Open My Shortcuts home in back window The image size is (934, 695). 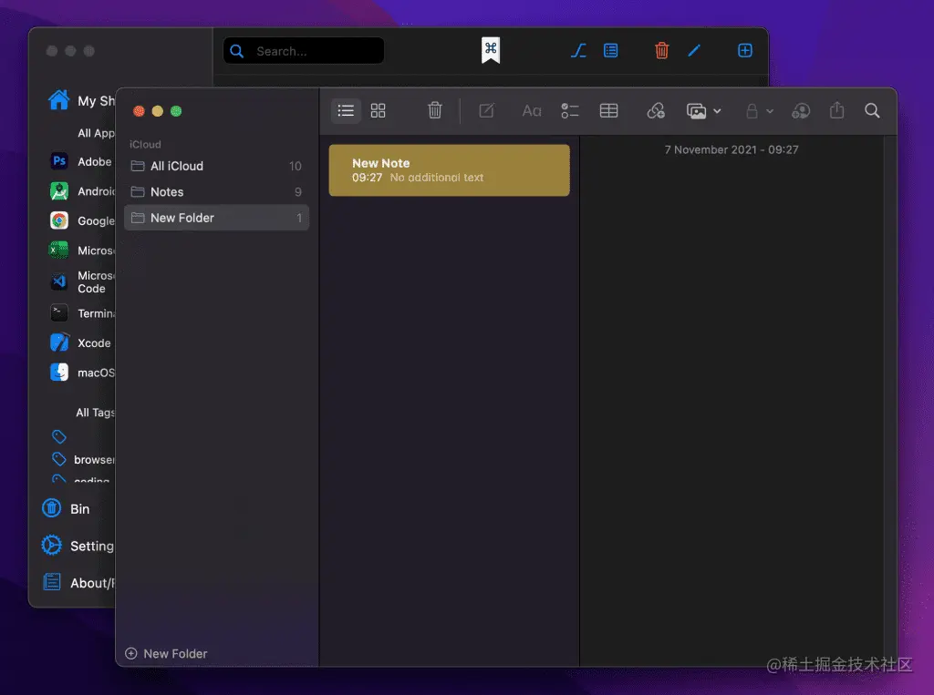[81, 100]
